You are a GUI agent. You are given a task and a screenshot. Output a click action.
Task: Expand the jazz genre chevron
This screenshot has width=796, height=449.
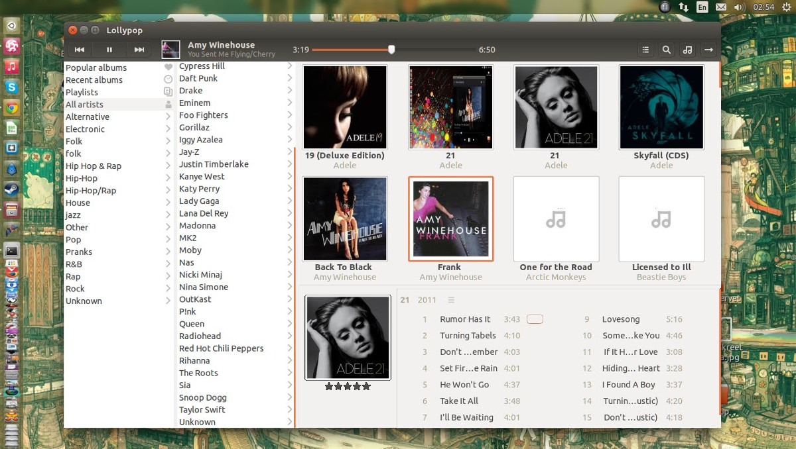[x=168, y=215]
